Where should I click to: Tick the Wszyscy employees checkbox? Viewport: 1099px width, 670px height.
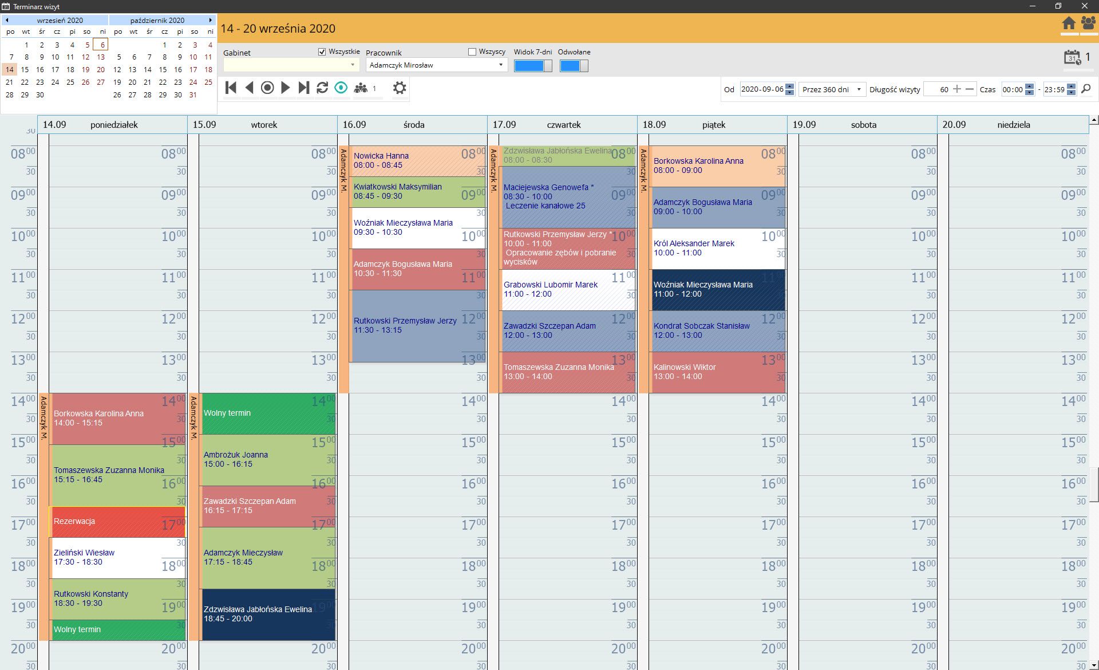point(472,52)
